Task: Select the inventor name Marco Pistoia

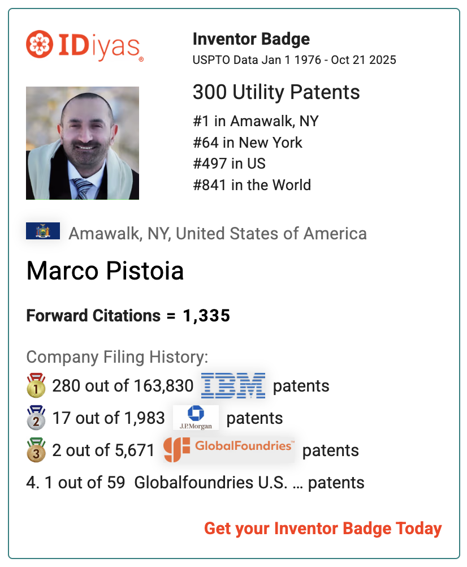Action: click(x=105, y=271)
